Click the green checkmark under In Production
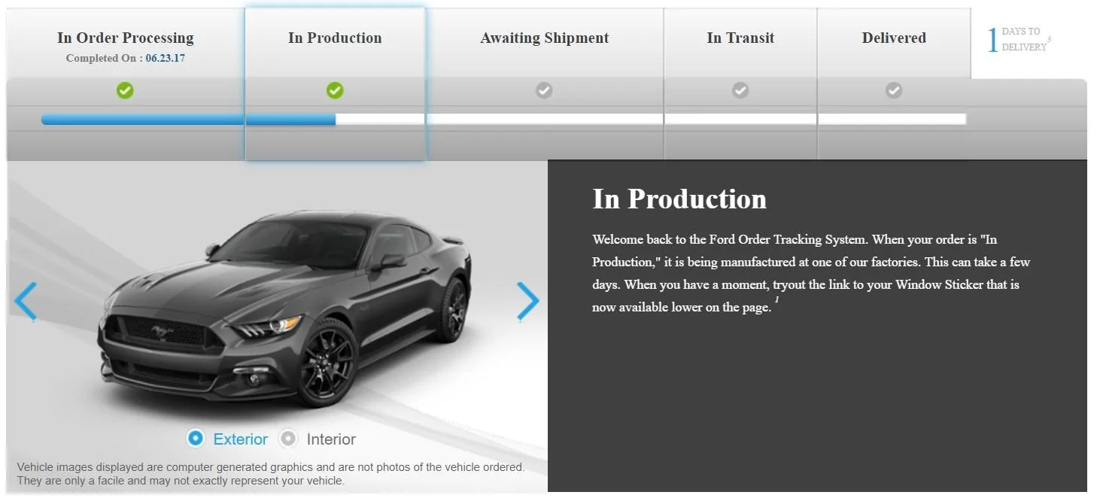 [x=335, y=90]
